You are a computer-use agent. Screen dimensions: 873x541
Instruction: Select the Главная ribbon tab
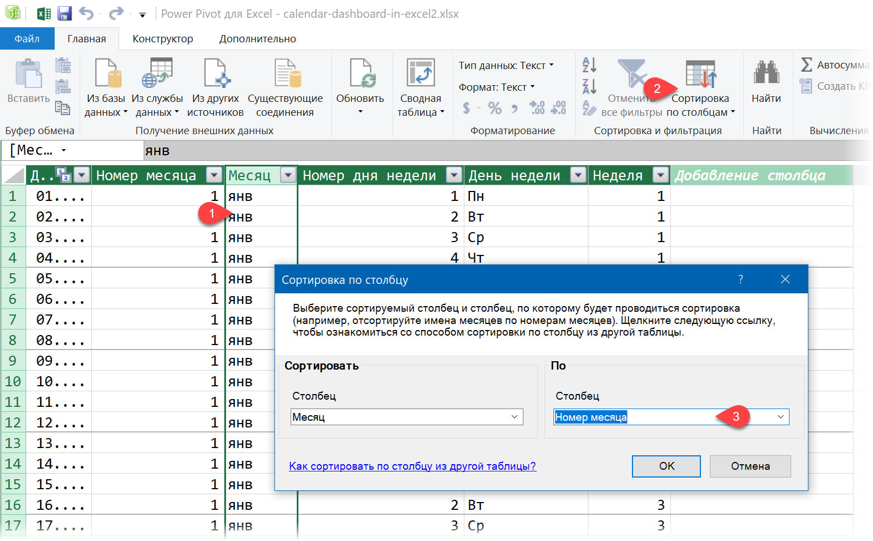[x=87, y=38]
